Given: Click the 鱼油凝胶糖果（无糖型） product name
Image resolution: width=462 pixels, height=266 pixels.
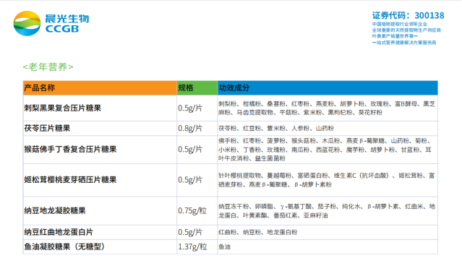Looking at the screenshot, I should click(64, 247).
